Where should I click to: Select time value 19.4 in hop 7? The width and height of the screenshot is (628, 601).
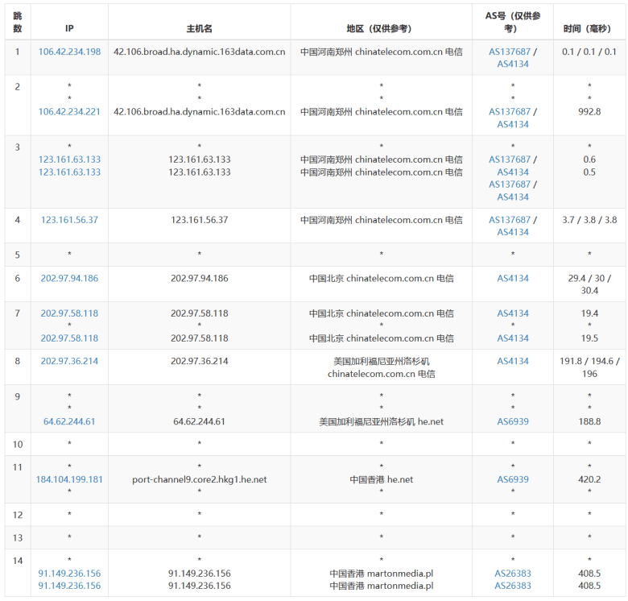[589, 313]
